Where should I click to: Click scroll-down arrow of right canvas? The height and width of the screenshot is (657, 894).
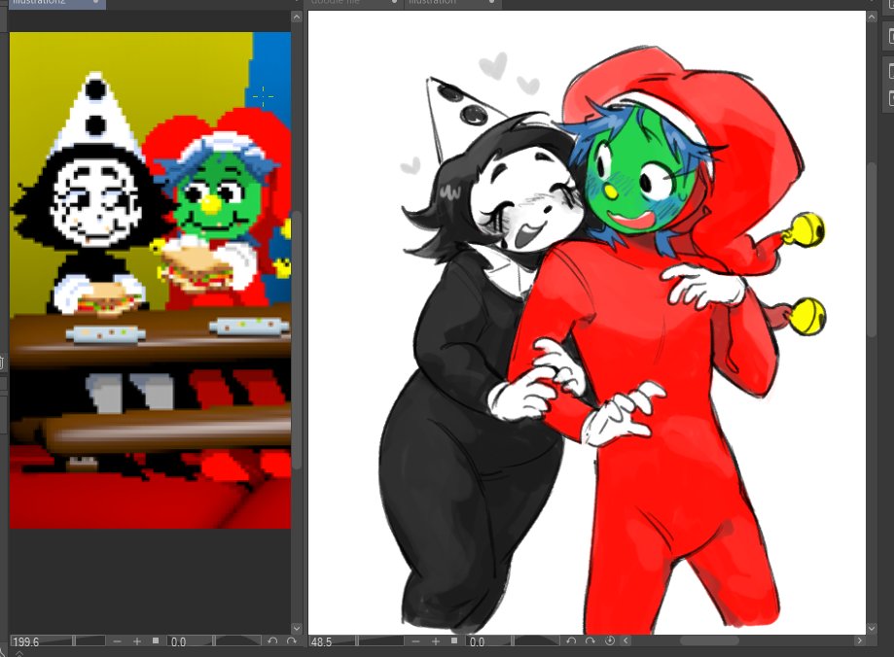(872, 628)
